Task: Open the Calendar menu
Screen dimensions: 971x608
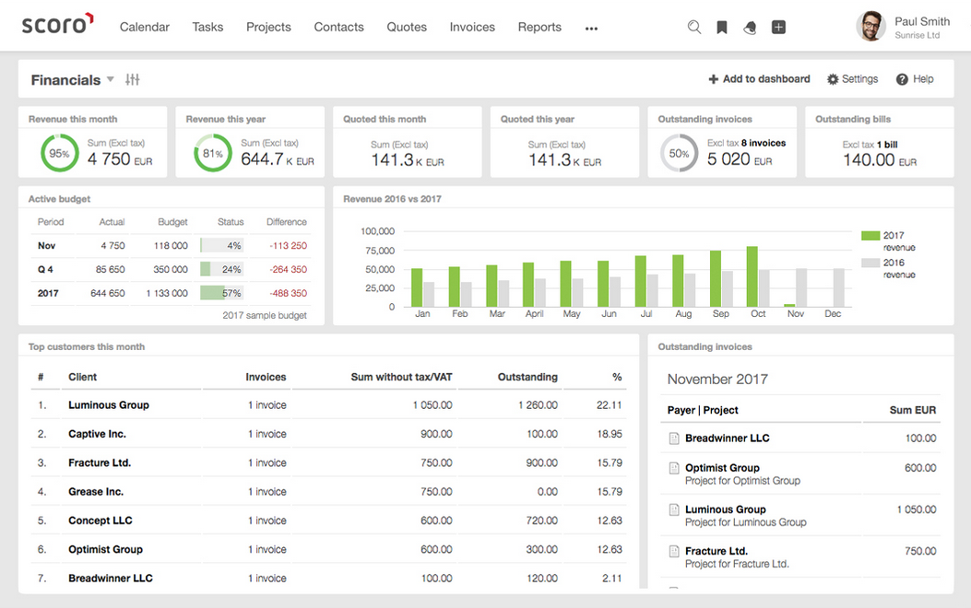Action: pos(144,28)
